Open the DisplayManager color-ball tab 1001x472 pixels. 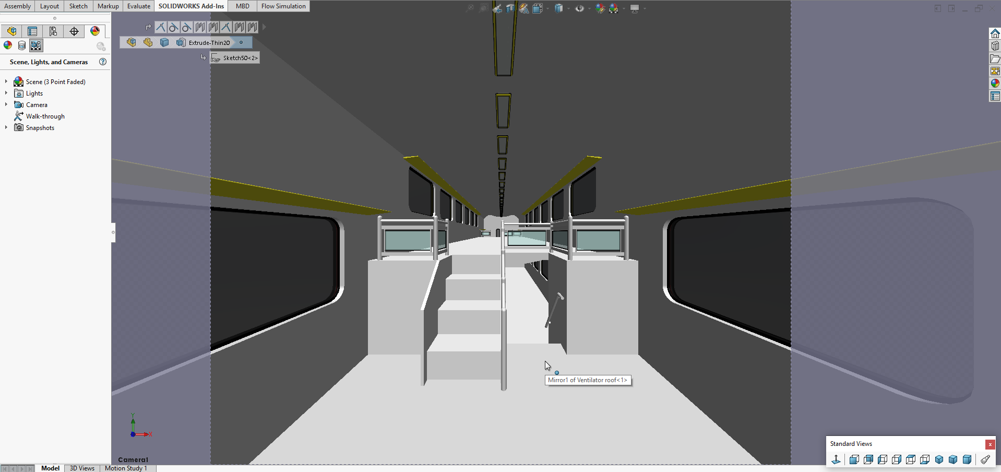click(95, 31)
